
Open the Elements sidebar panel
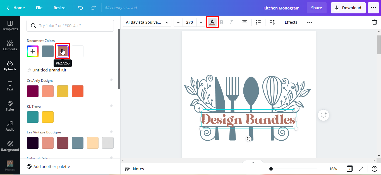click(x=10, y=45)
